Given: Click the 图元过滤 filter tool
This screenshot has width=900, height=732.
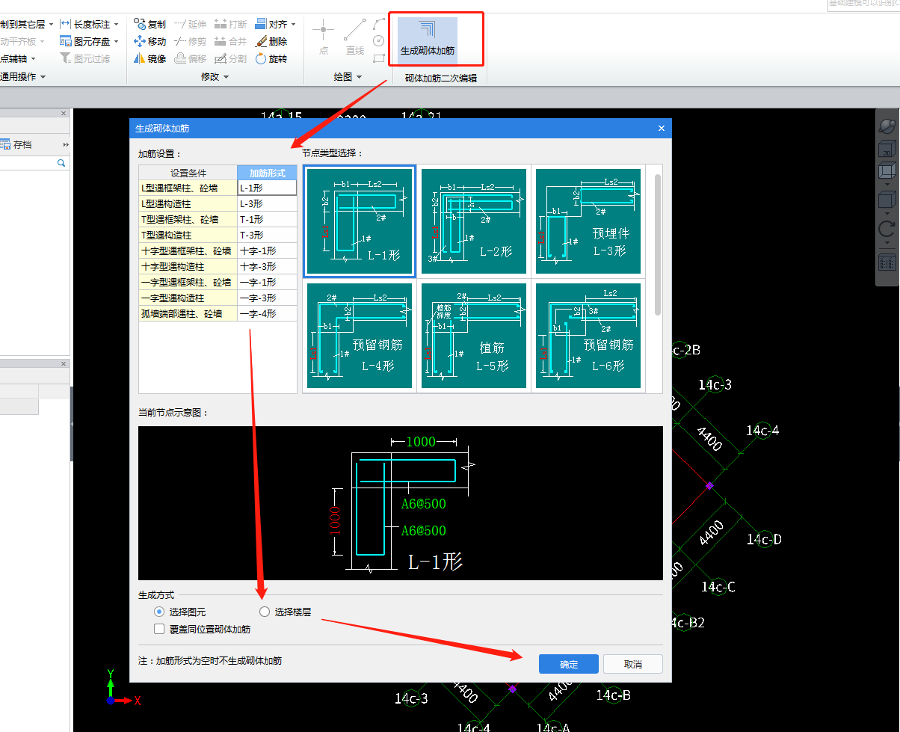Looking at the screenshot, I should coord(84,59).
